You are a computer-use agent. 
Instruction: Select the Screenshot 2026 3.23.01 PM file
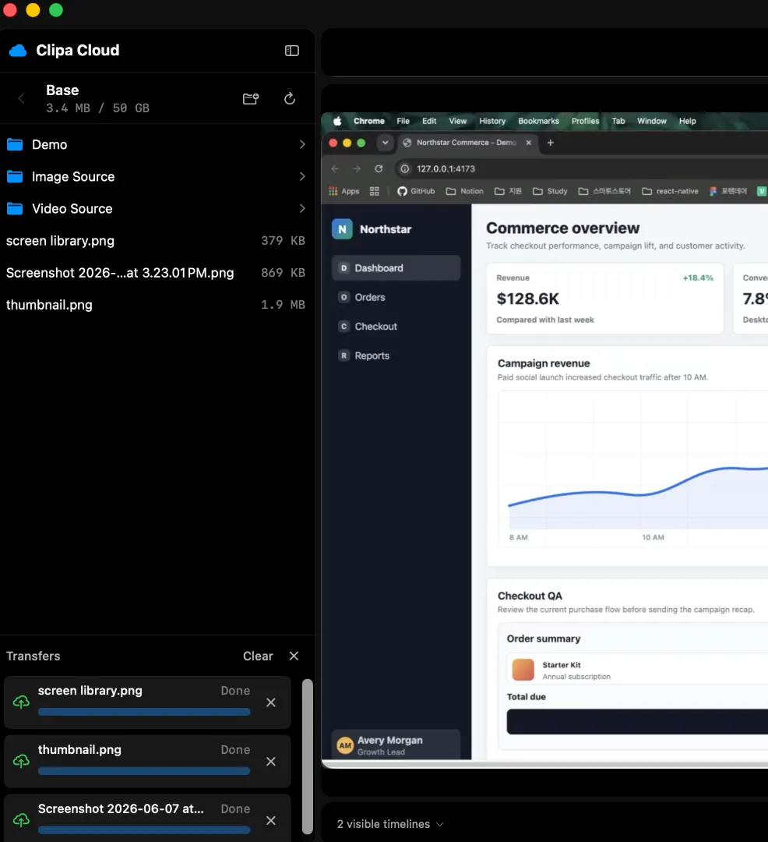point(157,273)
